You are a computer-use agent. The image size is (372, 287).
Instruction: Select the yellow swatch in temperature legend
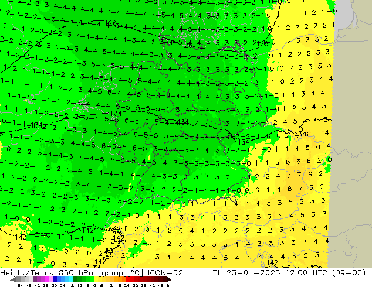point(96,279)
